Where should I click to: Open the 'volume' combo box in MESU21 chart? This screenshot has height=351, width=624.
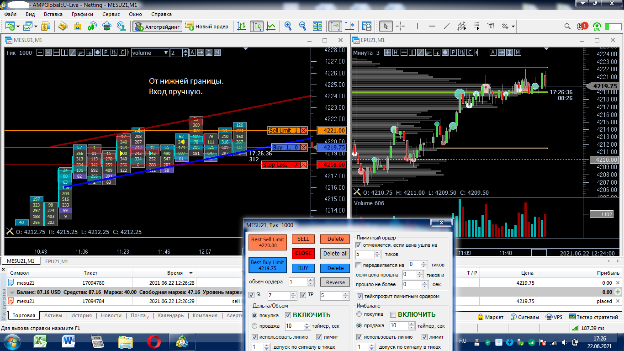(150, 53)
